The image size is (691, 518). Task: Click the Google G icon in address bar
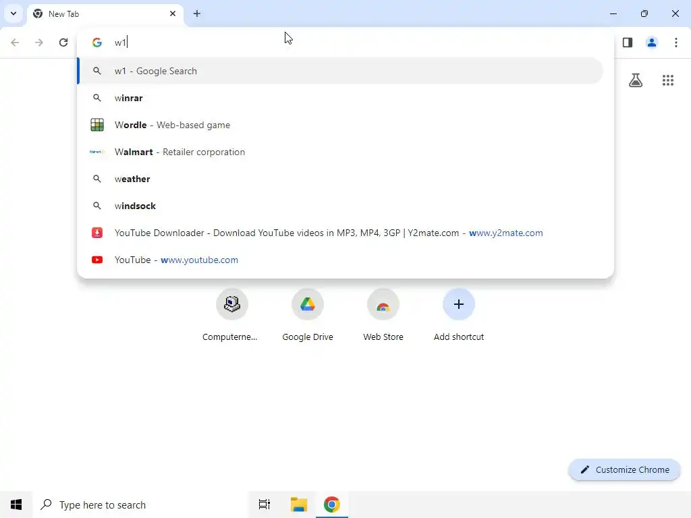(x=97, y=42)
